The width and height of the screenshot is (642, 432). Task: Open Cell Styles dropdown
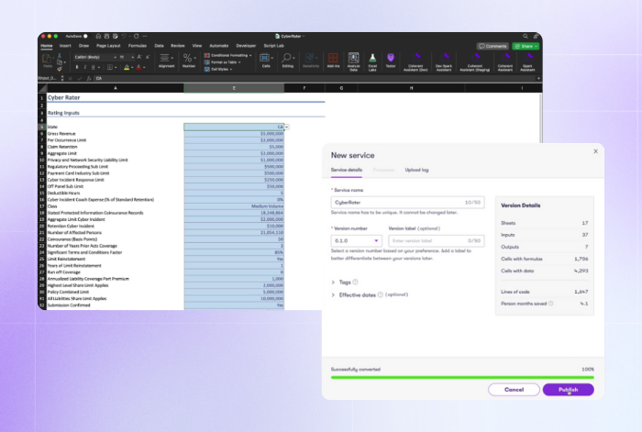click(218, 69)
